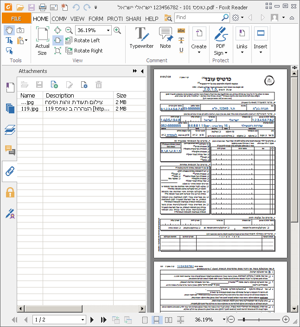Switch to the FORM tab
This screenshot has height=327, width=300.
tap(96, 19)
